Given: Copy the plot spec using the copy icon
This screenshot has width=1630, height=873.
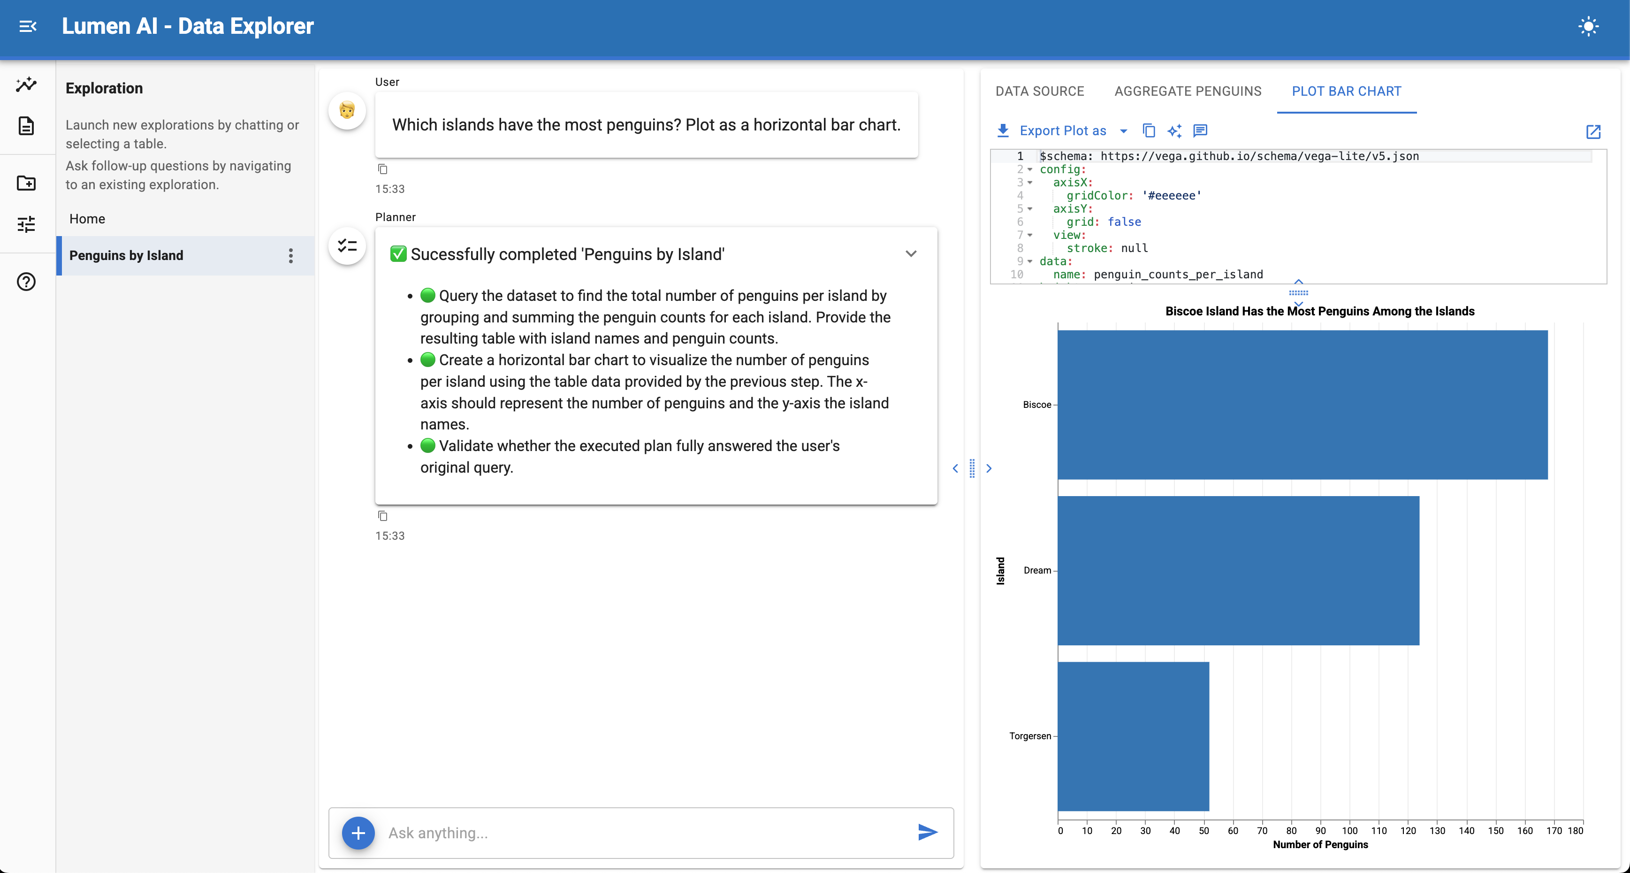Looking at the screenshot, I should click(x=1149, y=131).
